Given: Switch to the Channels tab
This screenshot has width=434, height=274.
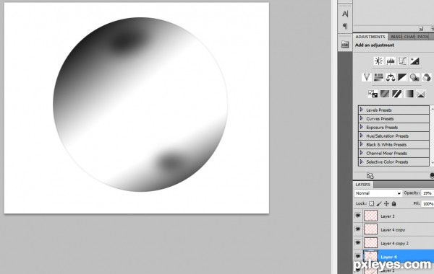Looking at the screenshot, I should tap(409, 37).
